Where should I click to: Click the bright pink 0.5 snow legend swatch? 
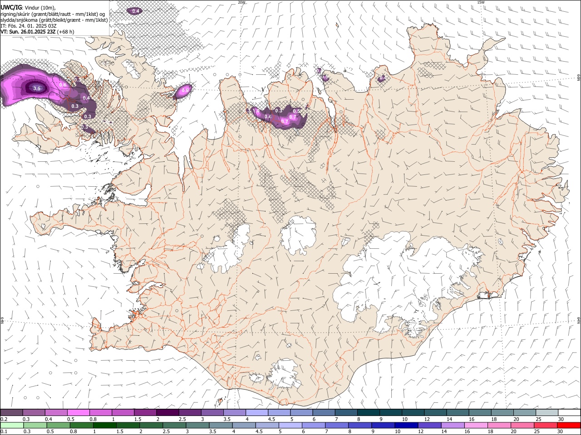coord(78,412)
